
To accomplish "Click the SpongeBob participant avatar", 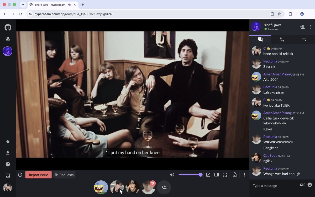I will click(x=101, y=187).
